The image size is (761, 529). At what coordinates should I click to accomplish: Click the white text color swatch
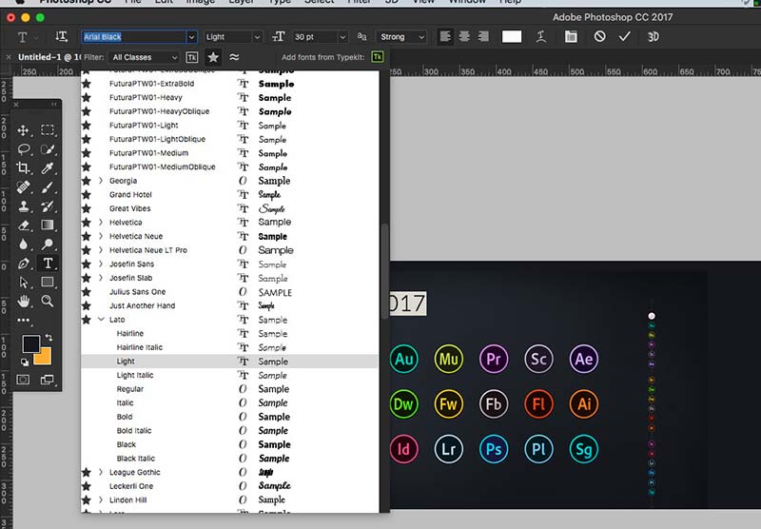coord(512,36)
